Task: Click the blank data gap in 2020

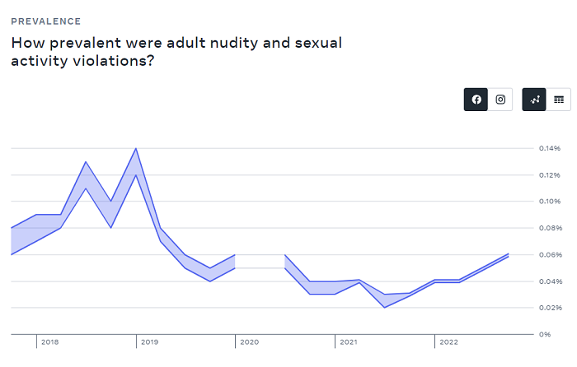Action: click(260, 261)
